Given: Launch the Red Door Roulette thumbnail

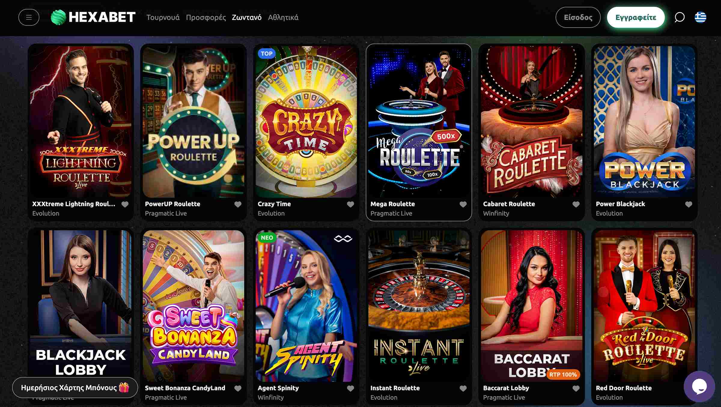Looking at the screenshot, I should click(644, 306).
